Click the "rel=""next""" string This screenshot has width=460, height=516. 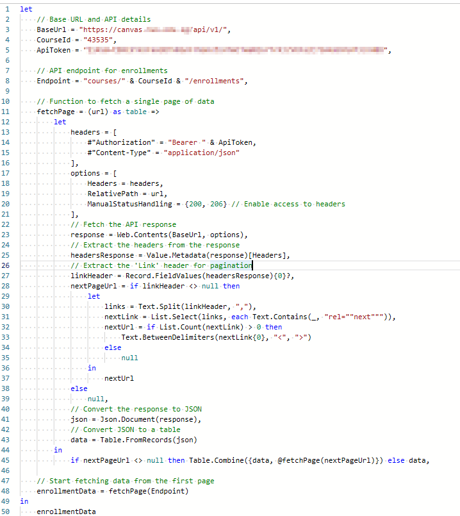(x=354, y=317)
